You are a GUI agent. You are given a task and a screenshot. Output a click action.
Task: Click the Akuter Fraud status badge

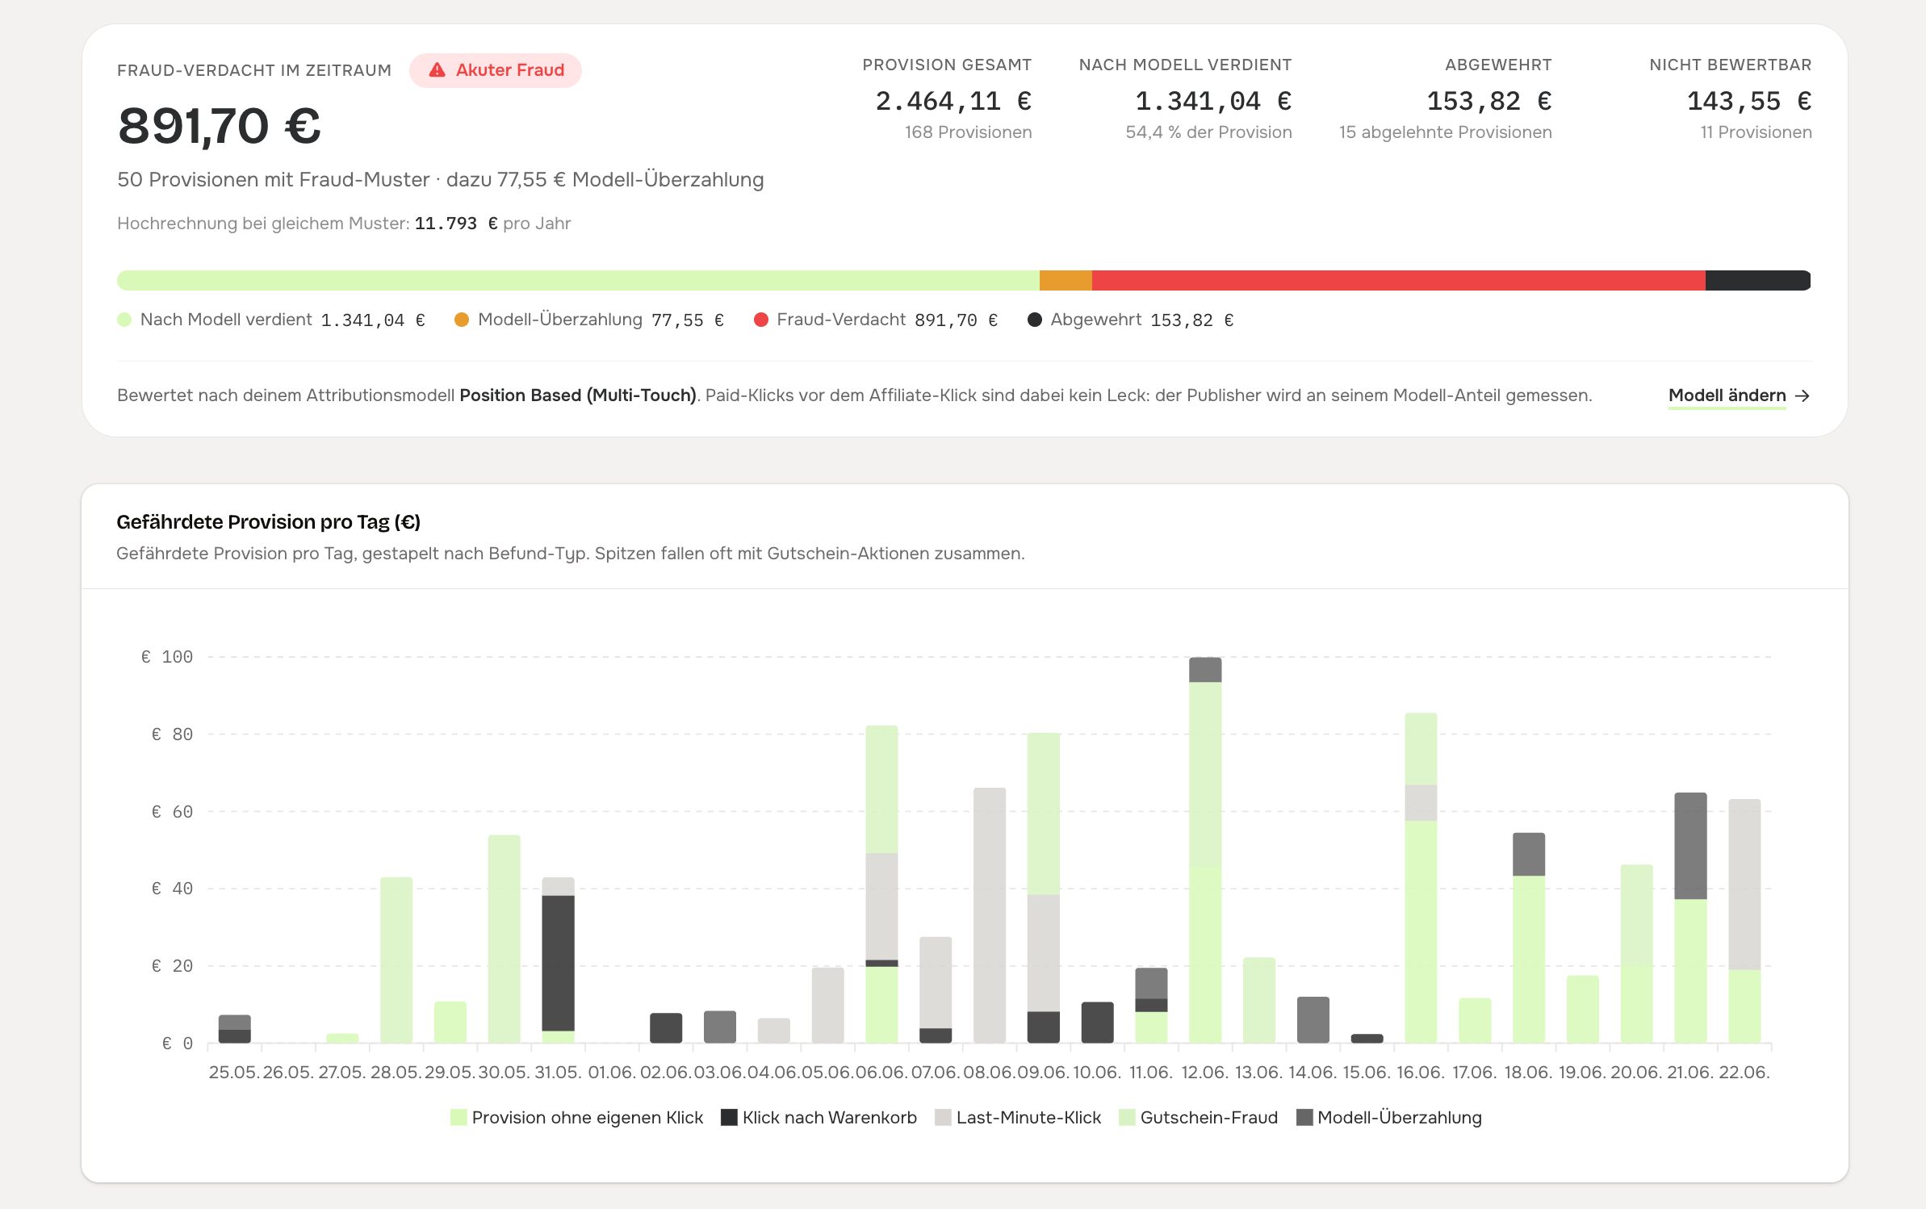tap(496, 70)
